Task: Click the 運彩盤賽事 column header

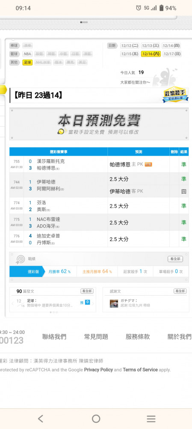Action: pyautogui.click(x=58, y=152)
